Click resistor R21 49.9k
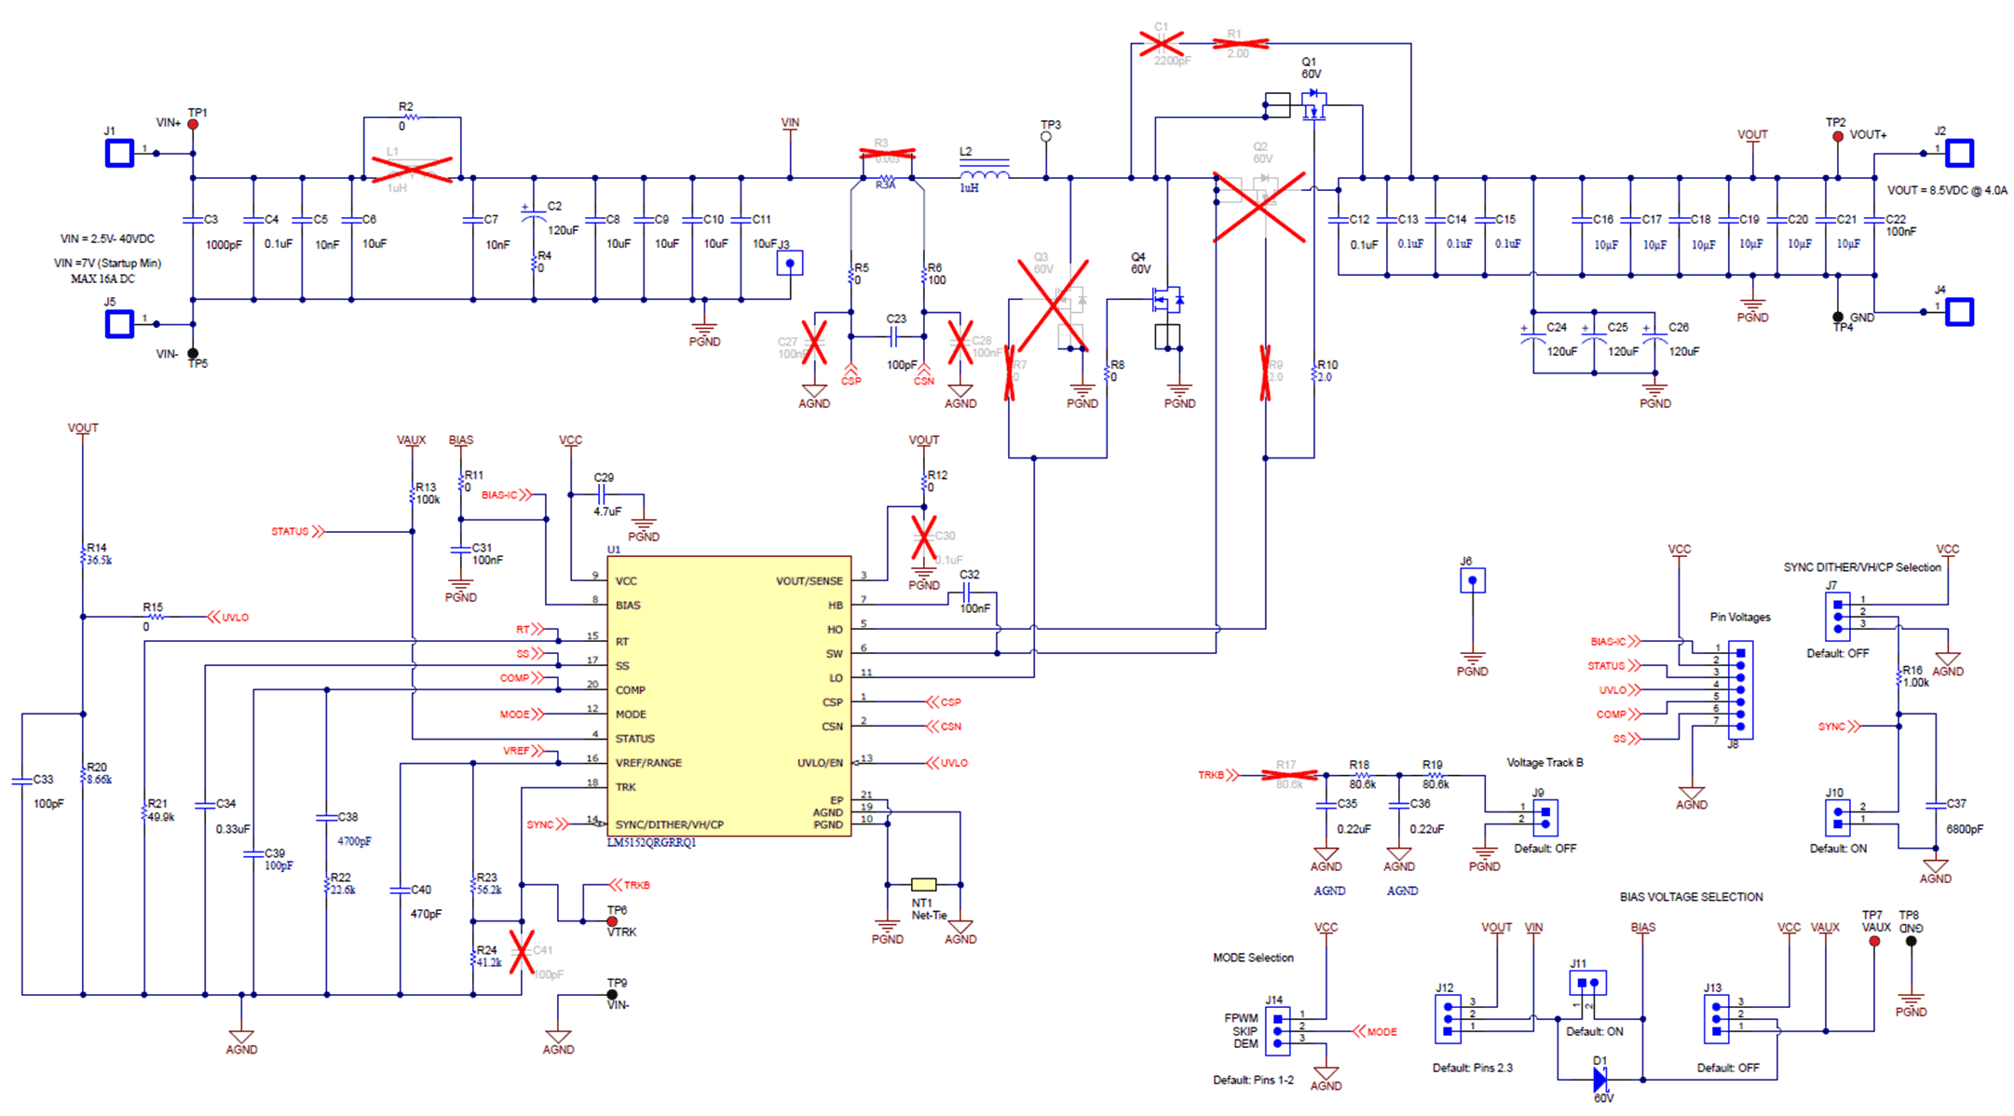 pos(144,810)
